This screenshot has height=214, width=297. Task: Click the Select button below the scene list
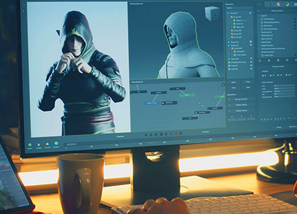coord(232,81)
